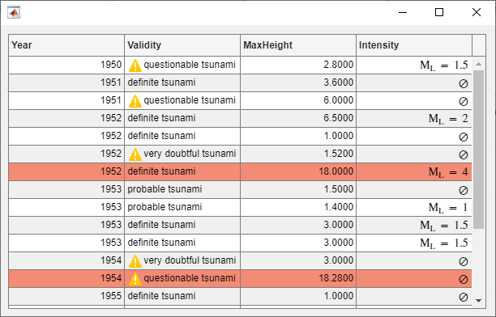
Task: Select 'very doubtful tsunami' in the 1952 row
Action: tap(190, 154)
